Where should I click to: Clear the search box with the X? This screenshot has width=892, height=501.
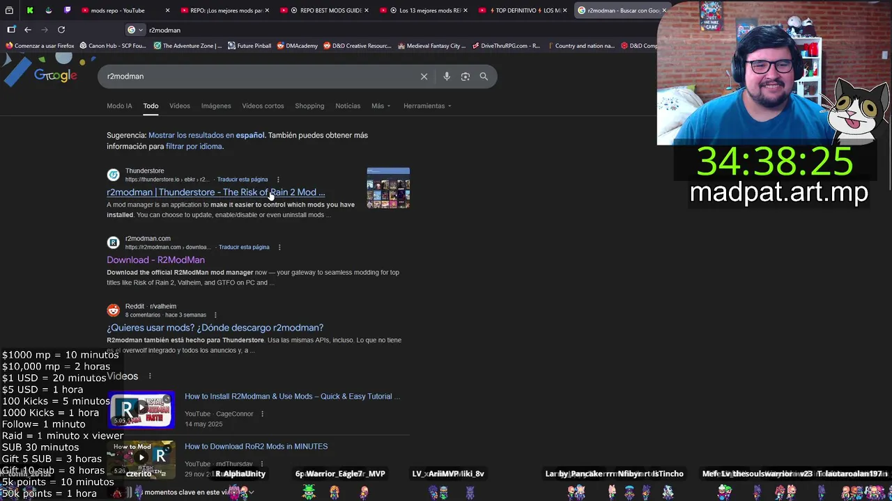[x=424, y=77]
